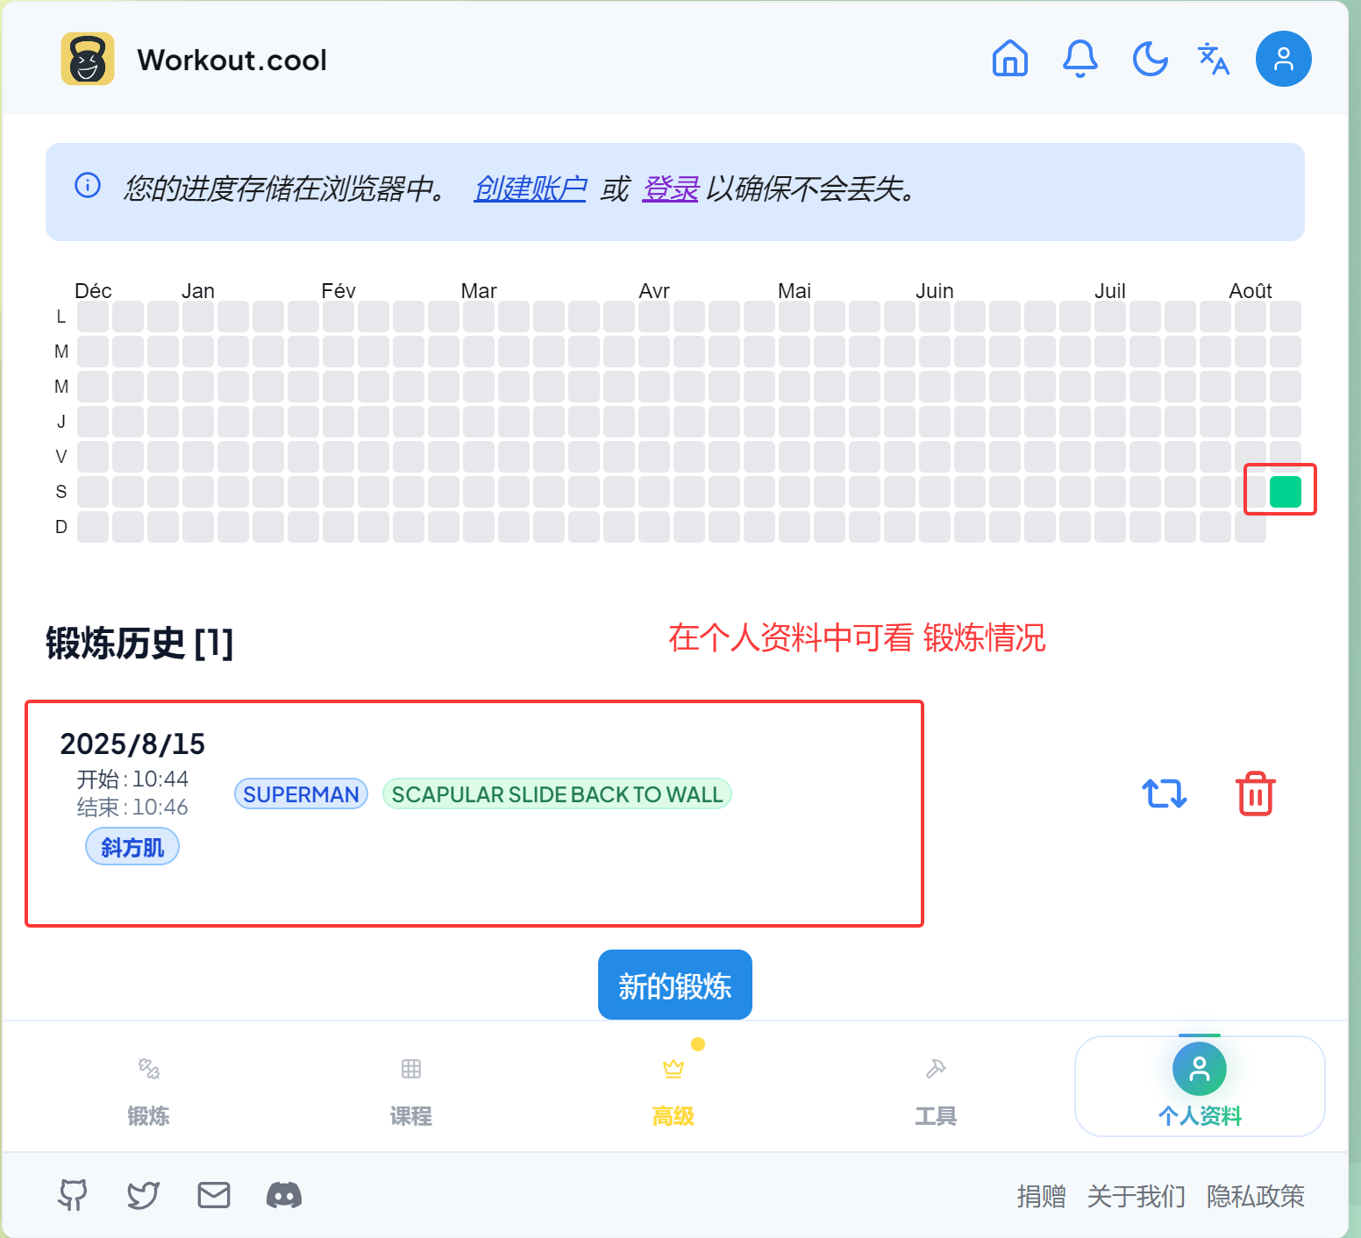1361x1238 pixels.
Task: Toggle dark mode moon icon
Action: tap(1151, 59)
